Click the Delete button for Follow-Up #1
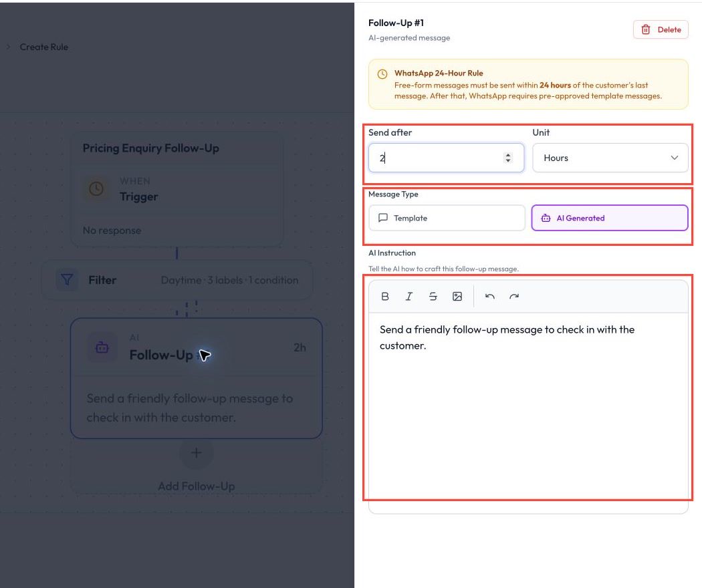This screenshot has height=588, width=702. (661, 29)
